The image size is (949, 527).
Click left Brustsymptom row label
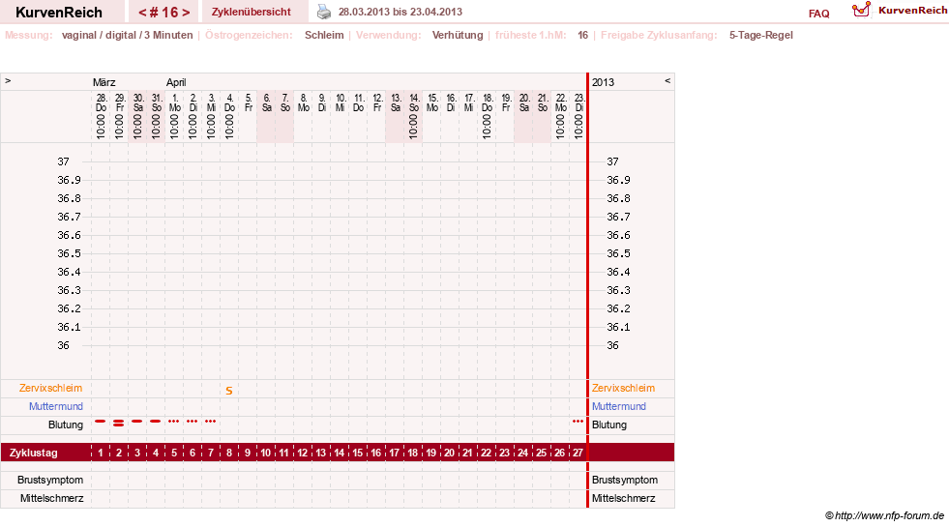[50, 480]
